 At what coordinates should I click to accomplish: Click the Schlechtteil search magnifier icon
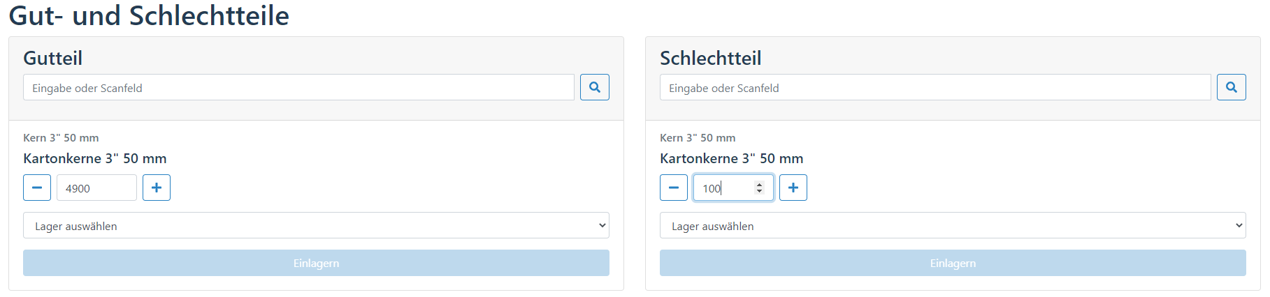tap(1232, 87)
